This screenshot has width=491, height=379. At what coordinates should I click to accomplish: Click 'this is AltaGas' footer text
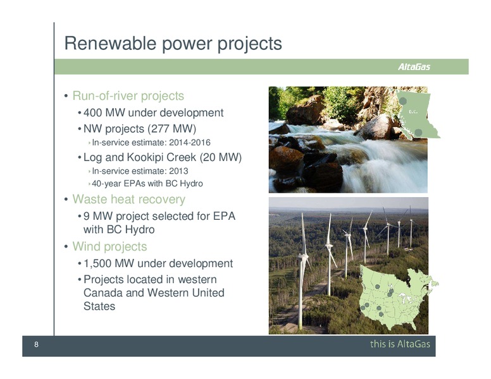(x=400, y=344)
